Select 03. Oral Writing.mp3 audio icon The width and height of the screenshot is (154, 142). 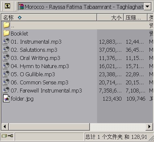tap(6, 58)
